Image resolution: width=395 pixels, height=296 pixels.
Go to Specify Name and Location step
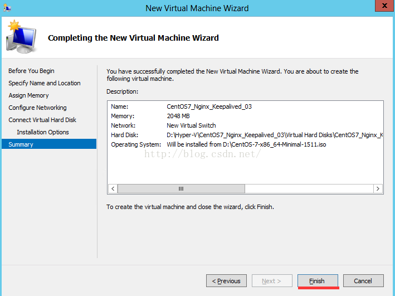click(x=45, y=83)
